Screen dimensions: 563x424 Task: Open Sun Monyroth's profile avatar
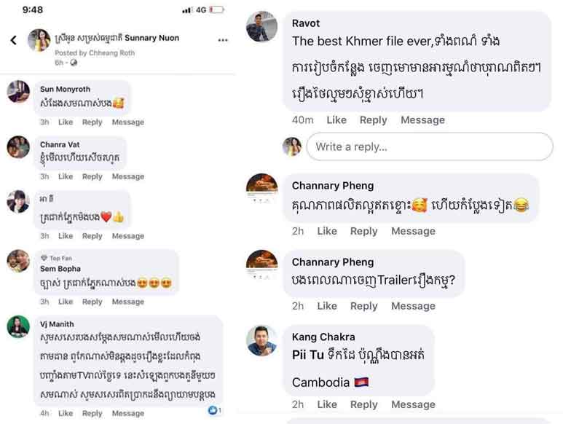pos(18,92)
